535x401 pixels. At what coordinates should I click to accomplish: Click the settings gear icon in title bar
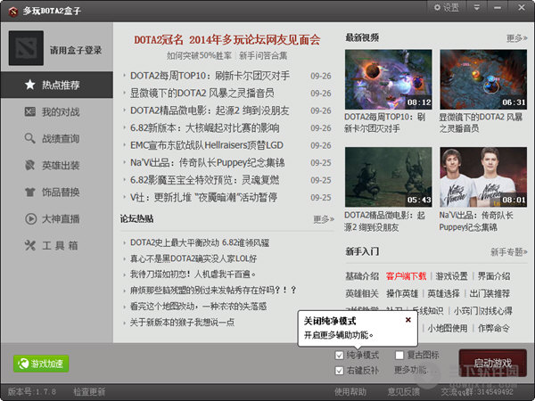pyautogui.click(x=437, y=7)
